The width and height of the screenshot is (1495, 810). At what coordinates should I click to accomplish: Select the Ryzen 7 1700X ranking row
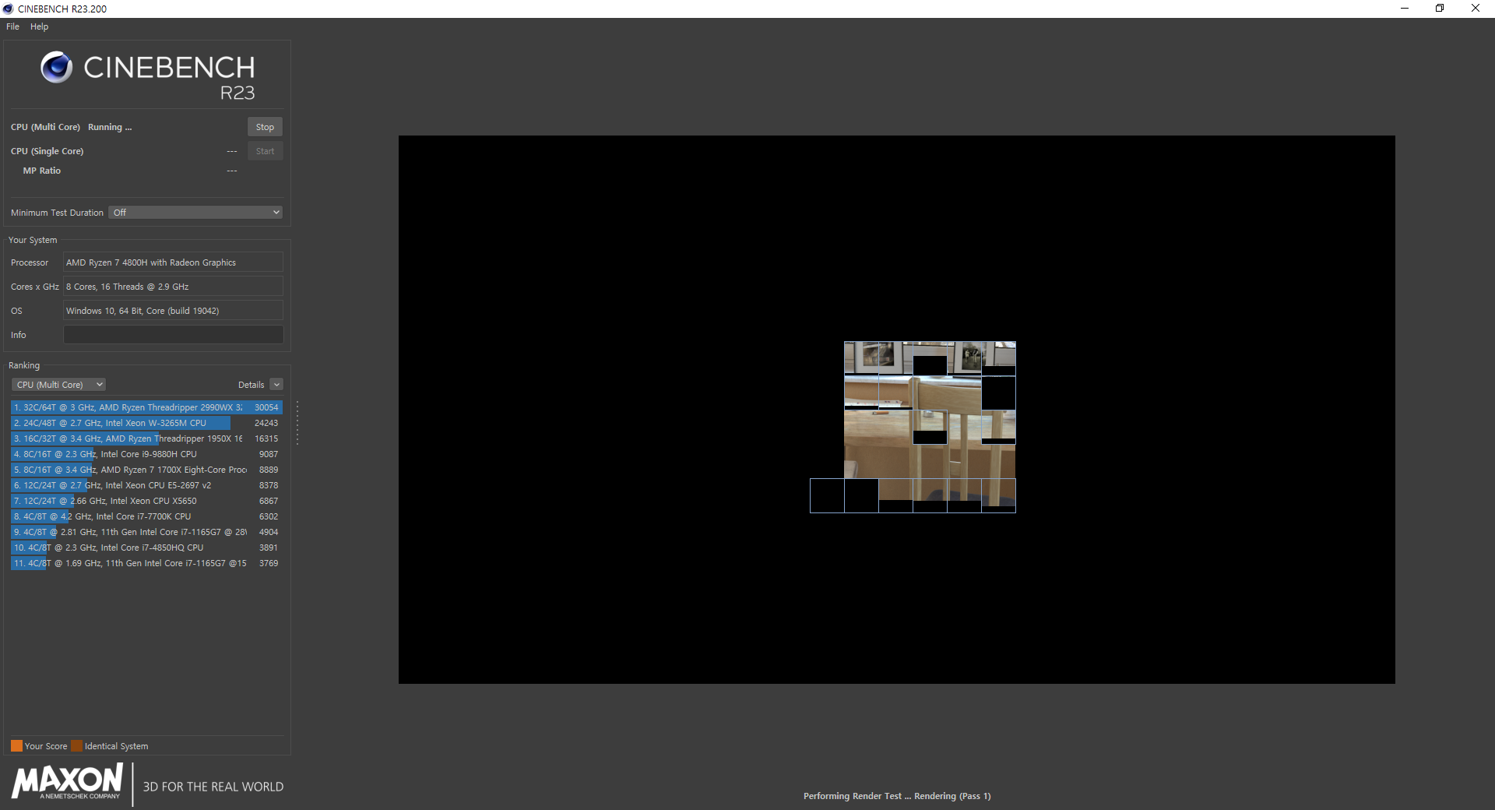(146, 470)
